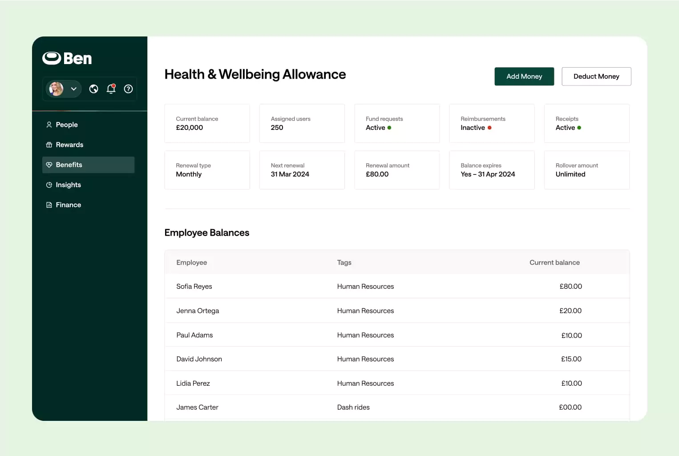Click Sofia Reyes's £80.00 balance
The image size is (679, 456).
pos(571,287)
